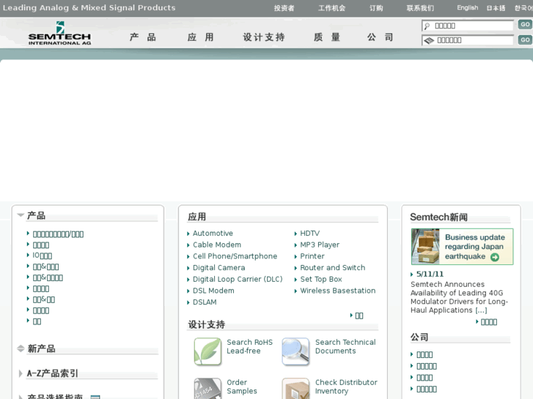This screenshot has width=533, height=399.
Task: Collapse the 产品 section in the left panel
Action: click(x=21, y=215)
